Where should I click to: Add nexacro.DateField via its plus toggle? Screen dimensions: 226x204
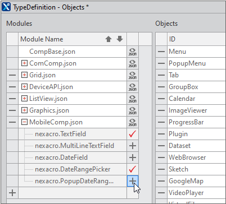(x=133, y=157)
